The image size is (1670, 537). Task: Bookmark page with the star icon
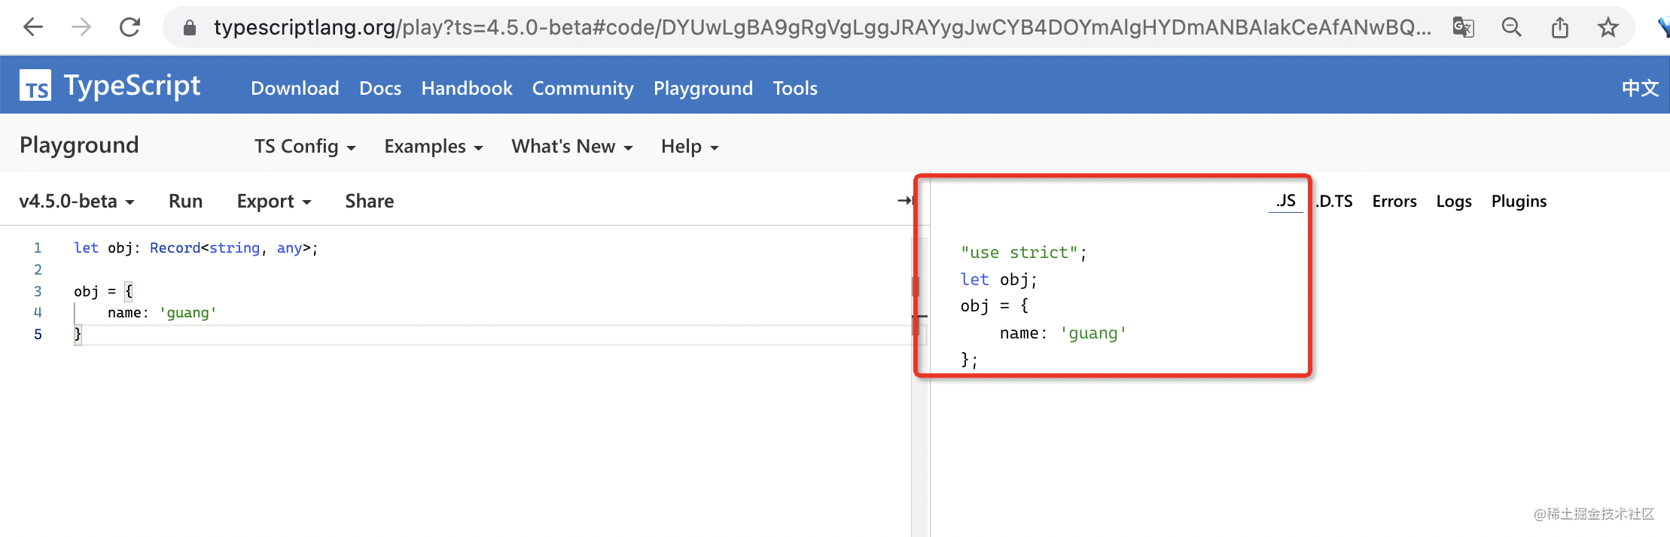pos(1608,28)
